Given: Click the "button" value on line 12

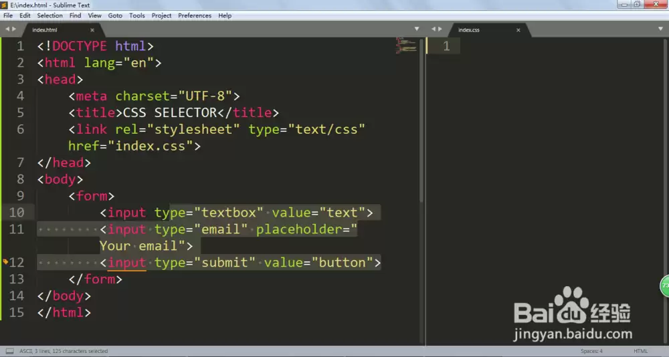Looking at the screenshot, I should point(342,262).
